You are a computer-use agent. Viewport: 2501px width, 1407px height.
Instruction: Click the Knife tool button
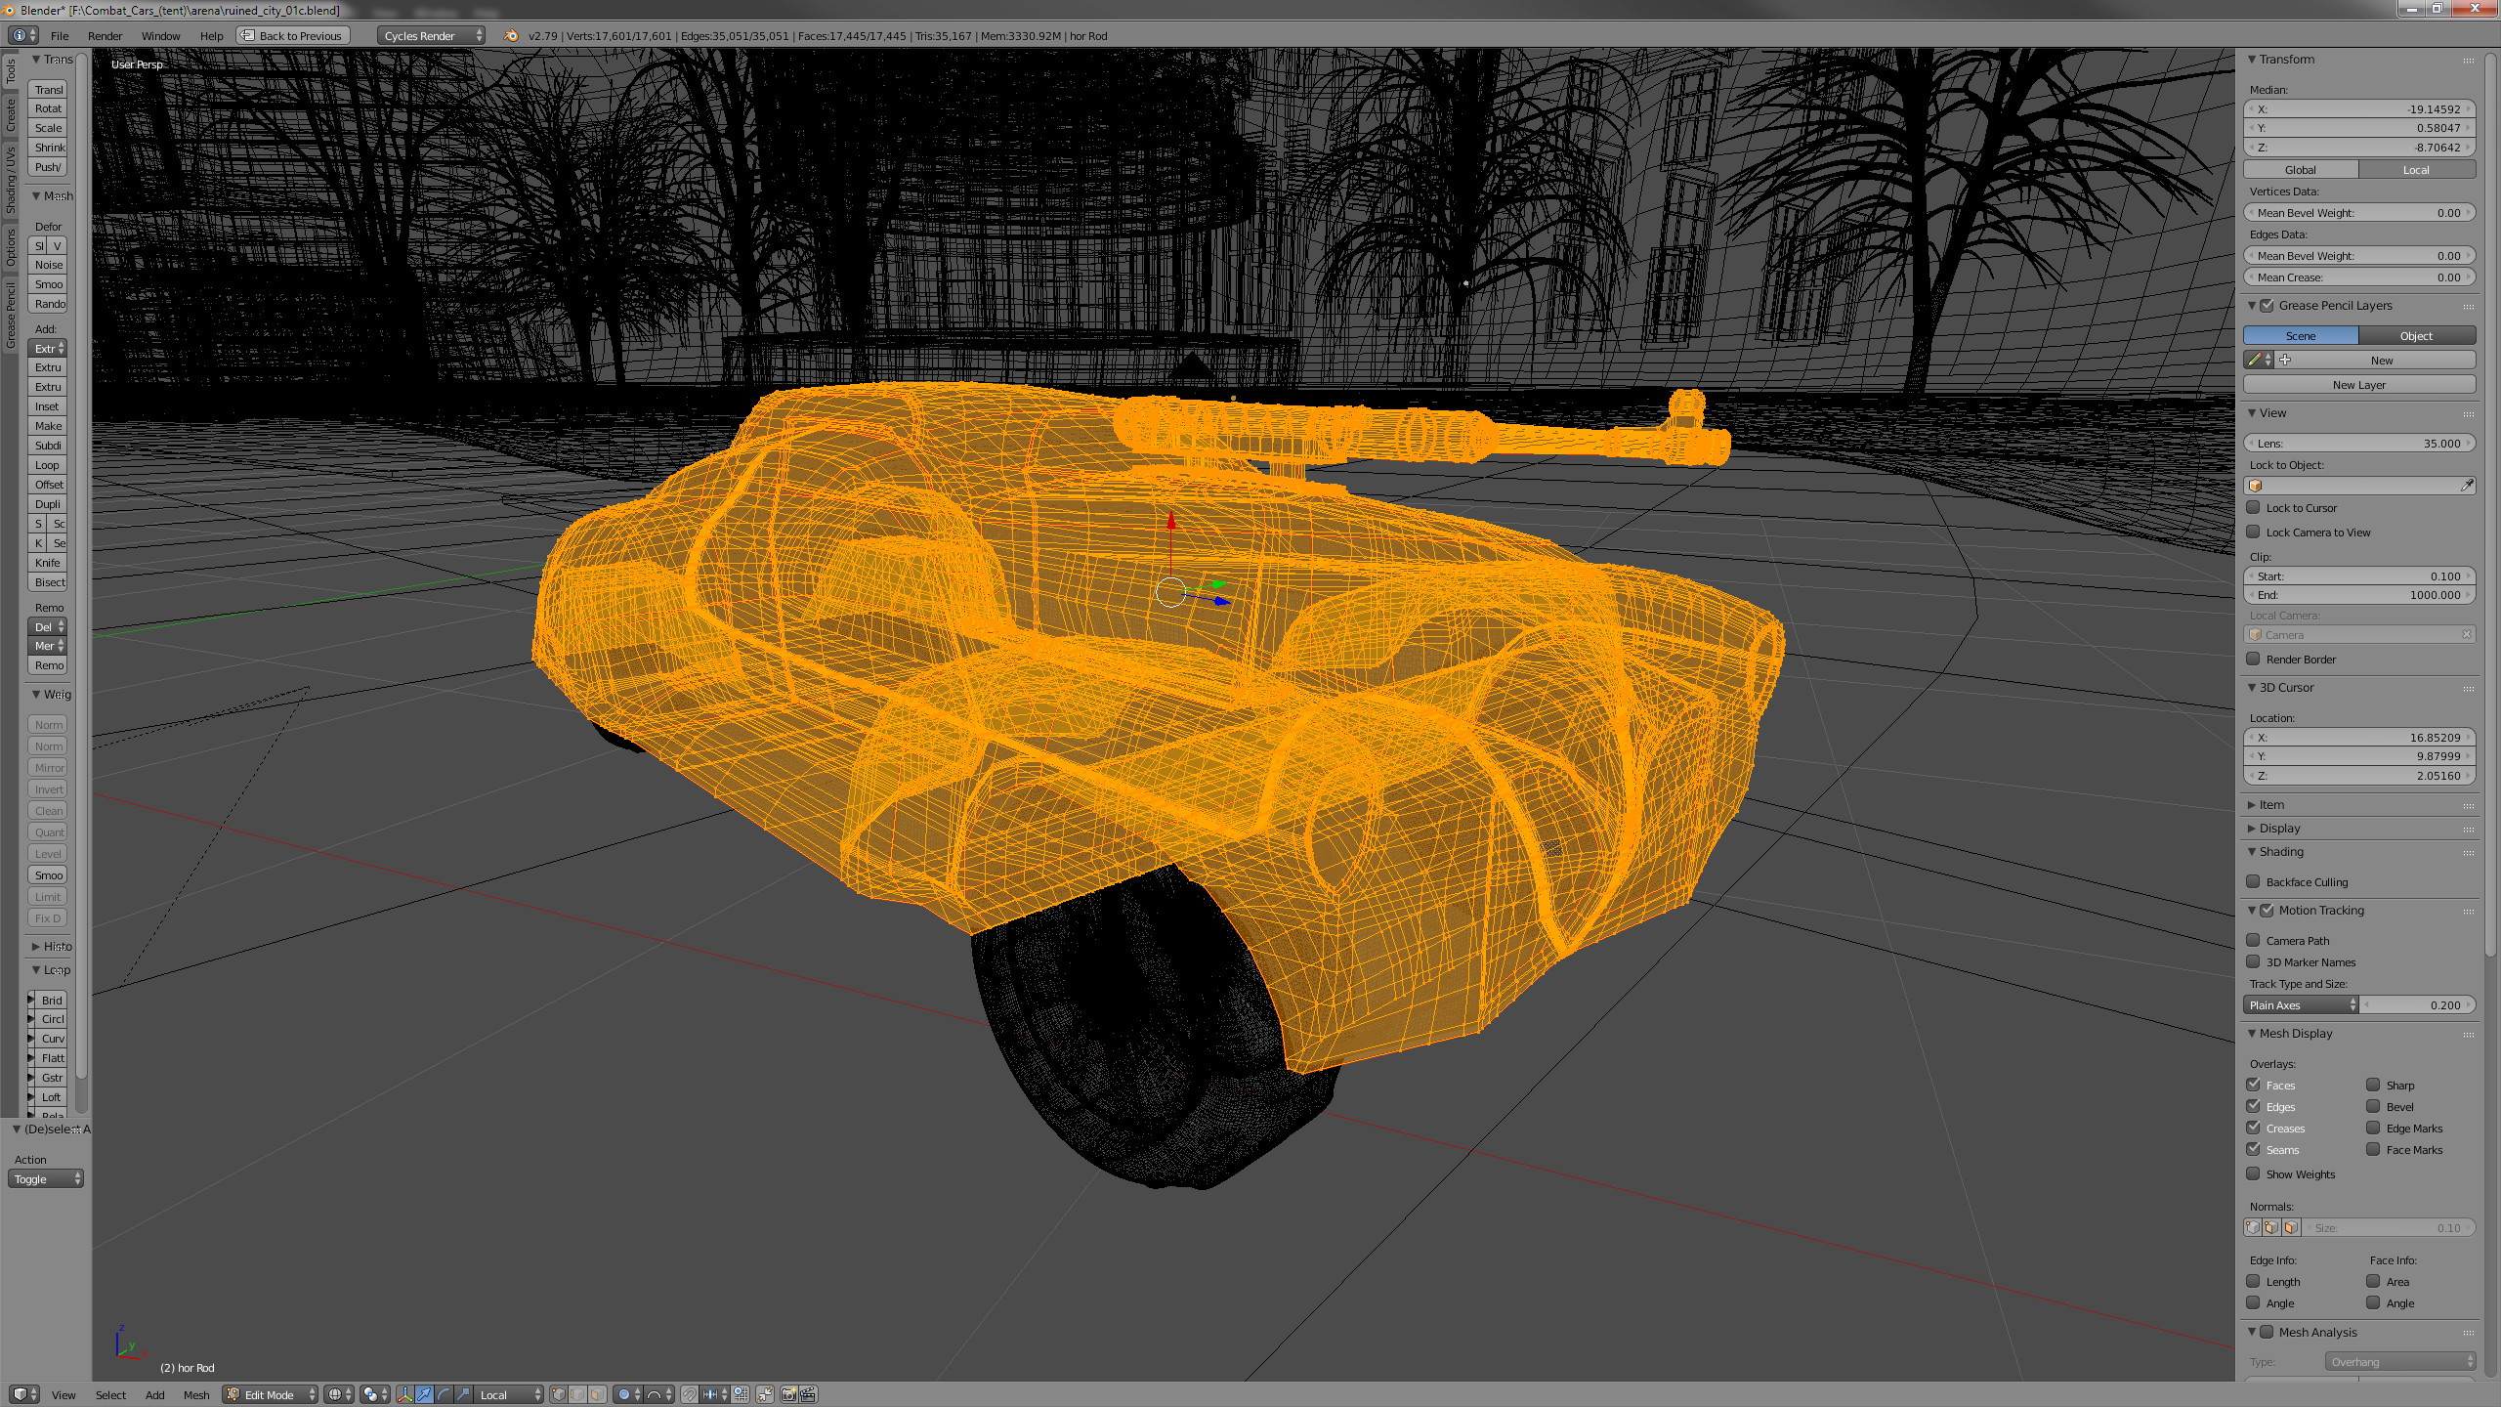pyautogui.click(x=48, y=562)
